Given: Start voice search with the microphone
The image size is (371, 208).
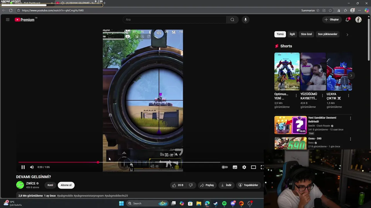Looking at the screenshot, I should [245, 20].
